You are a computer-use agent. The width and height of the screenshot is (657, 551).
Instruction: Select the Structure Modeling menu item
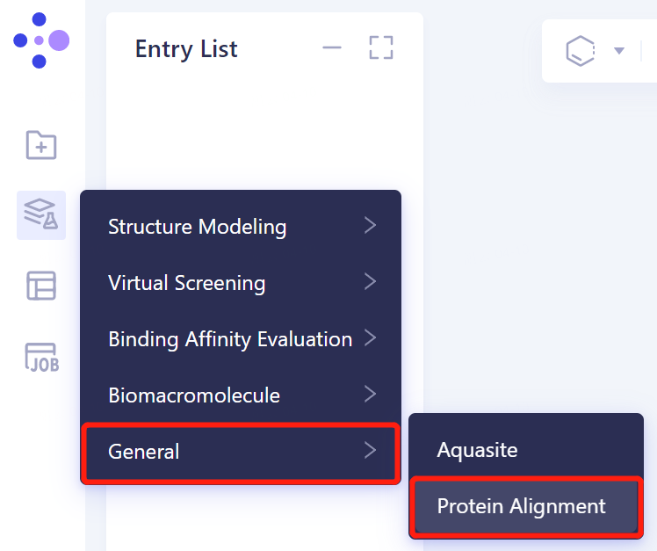coord(197,227)
